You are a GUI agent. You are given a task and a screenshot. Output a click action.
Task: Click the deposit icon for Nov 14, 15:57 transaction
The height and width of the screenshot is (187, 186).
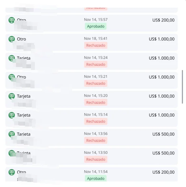11,20
